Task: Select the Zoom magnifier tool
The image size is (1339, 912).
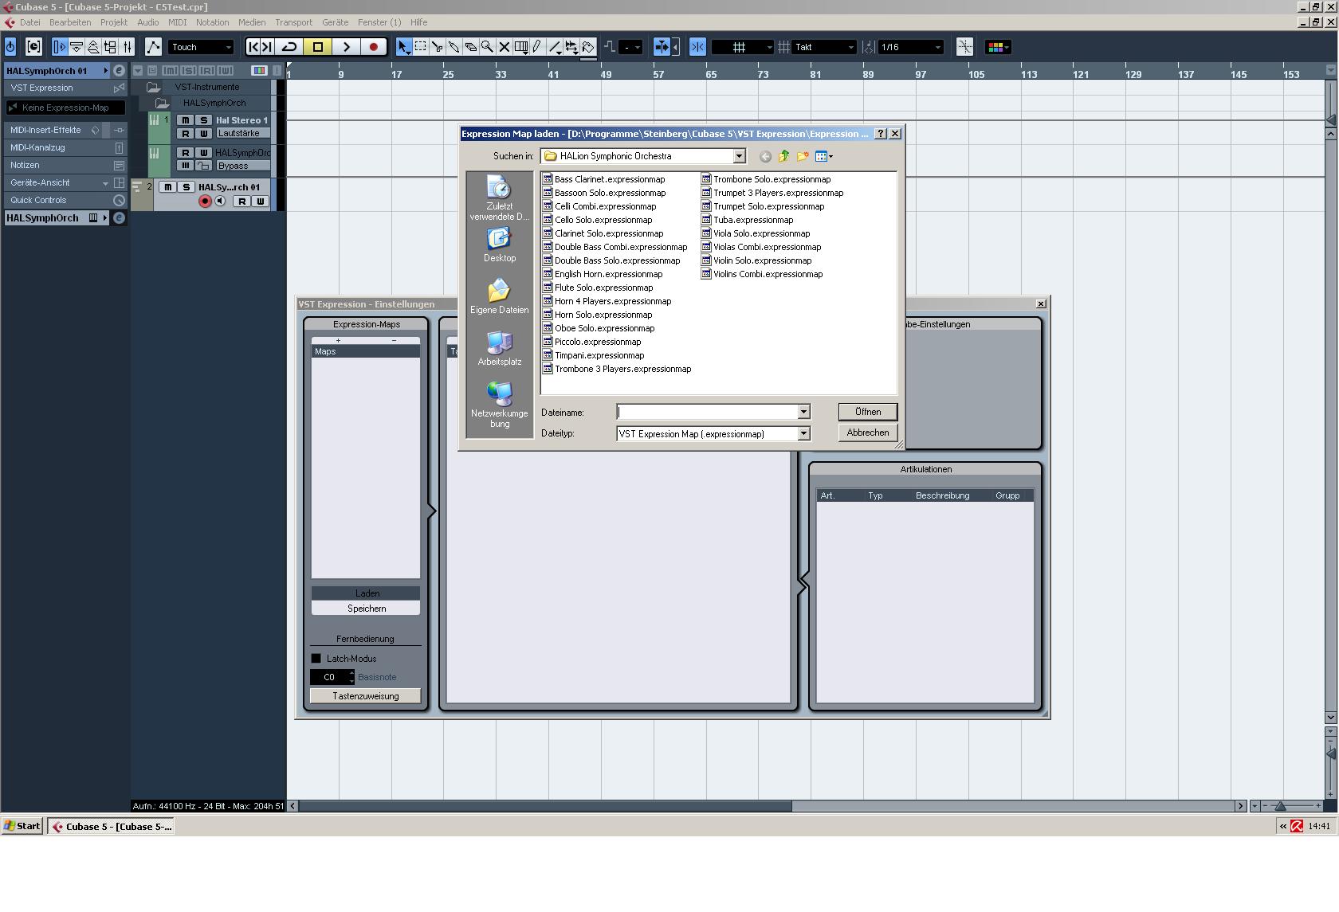Action: tap(488, 47)
